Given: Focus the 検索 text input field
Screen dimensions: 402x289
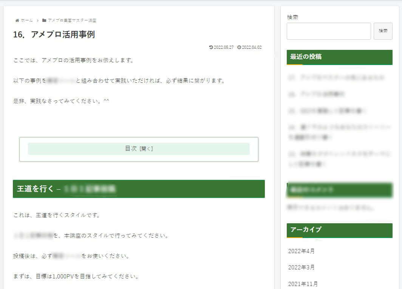Looking at the screenshot, I should [328, 31].
